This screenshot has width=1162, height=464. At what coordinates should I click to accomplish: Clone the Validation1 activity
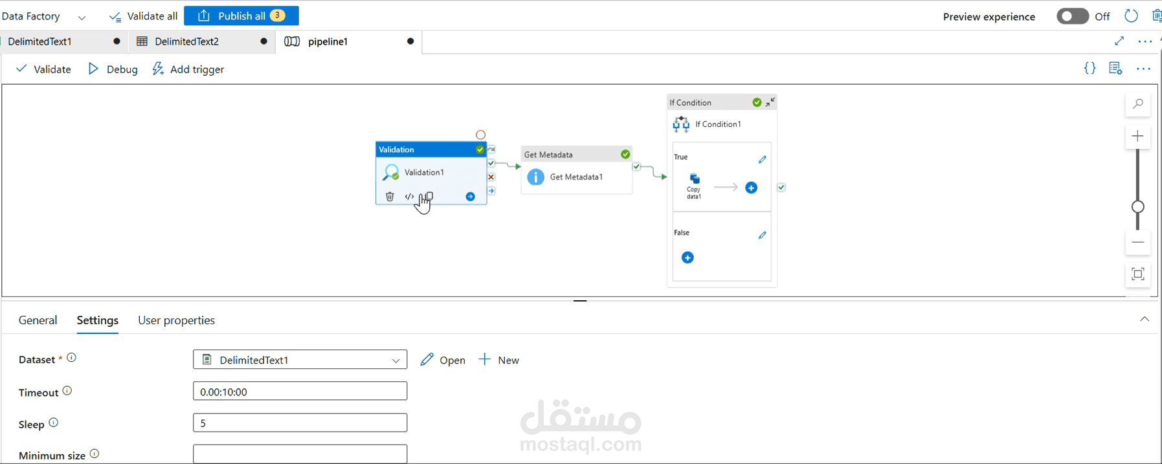click(x=428, y=196)
